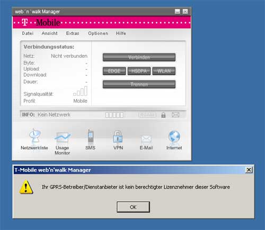
Task: Expand the Optionen menu
Action: (x=98, y=33)
